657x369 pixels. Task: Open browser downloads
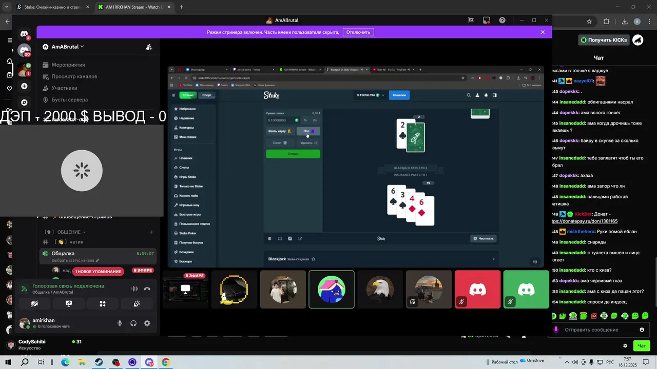625,22
